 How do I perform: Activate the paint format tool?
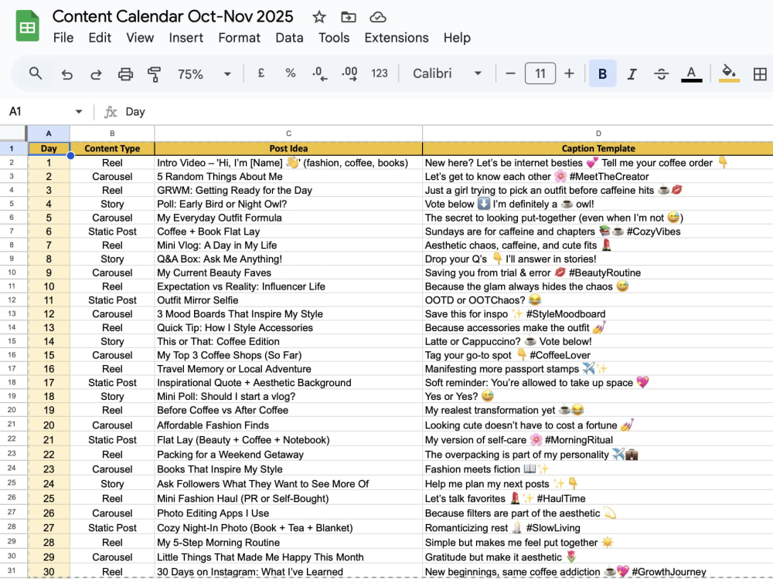coord(155,74)
